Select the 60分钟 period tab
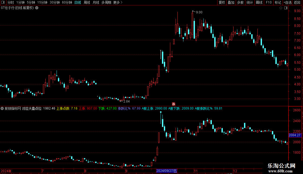 tap(67, 2)
